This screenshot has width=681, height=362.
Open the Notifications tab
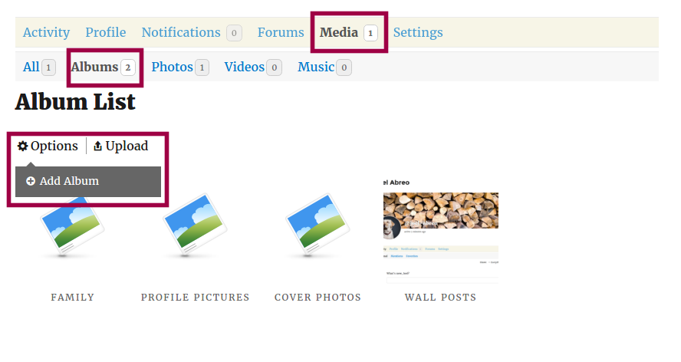click(181, 32)
